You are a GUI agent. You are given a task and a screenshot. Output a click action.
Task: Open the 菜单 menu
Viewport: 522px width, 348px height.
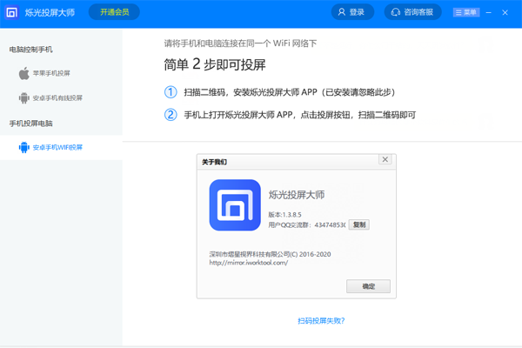pos(466,13)
